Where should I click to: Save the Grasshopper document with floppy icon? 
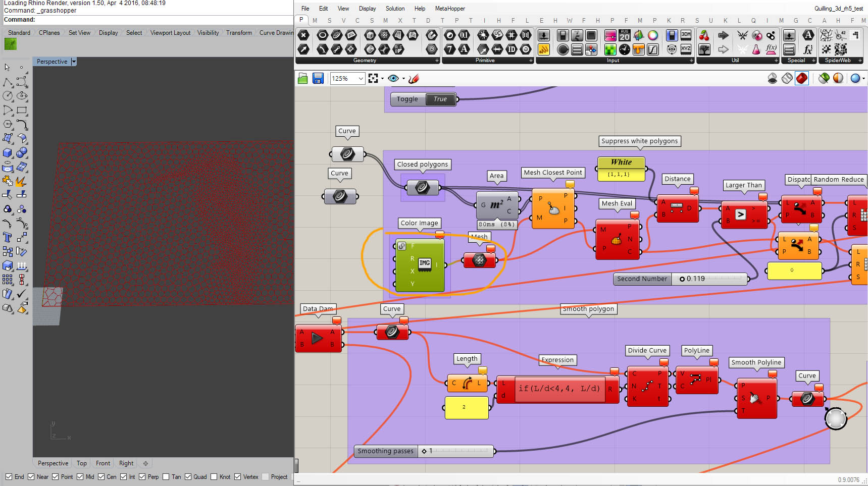point(318,78)
